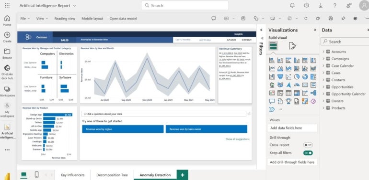Select the funnel visual icon
This screenshot has width=369, height=180.
pyautogui.click(x=280, y=77)
